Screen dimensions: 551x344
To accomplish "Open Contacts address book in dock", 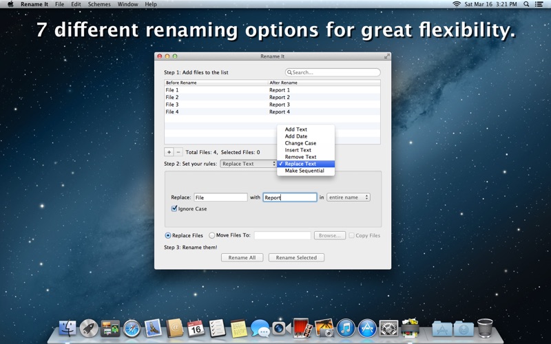I will point(175,328).
